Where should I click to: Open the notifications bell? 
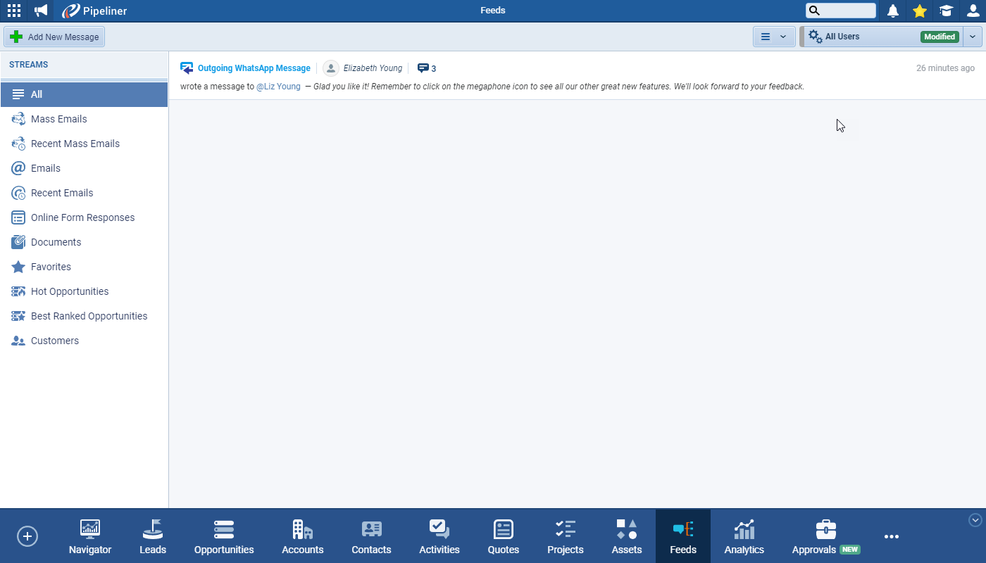(892, 11)
